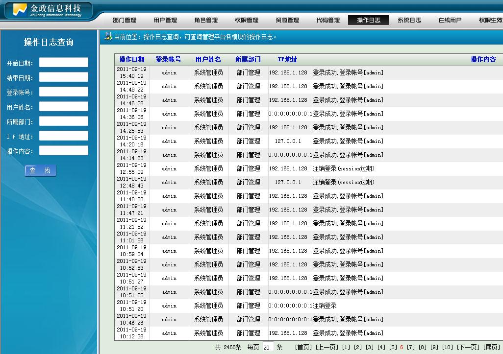Click 192.168.1.128 in the 10:12:36 row
This screenshot has width=503, height=354.
(288, 333)
